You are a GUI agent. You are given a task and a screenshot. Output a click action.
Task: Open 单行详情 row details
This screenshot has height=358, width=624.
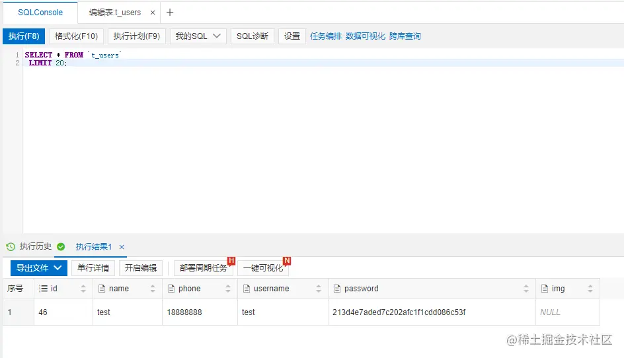click(93, 268)
